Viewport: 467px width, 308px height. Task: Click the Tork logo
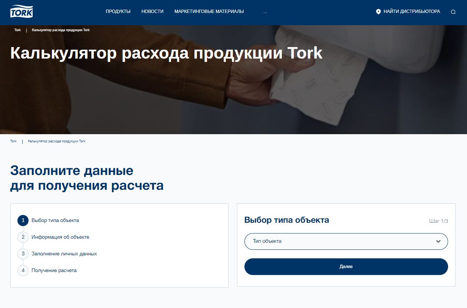(22, 11)
